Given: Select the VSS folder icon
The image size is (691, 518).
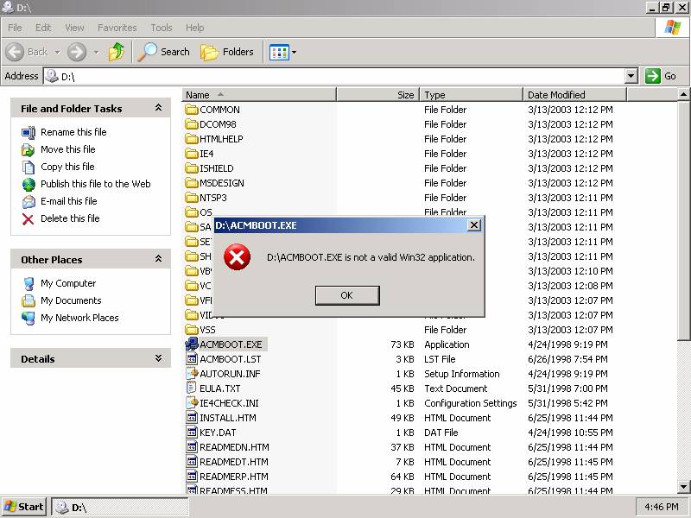Looking at the screenshot, I should (192, 330).
